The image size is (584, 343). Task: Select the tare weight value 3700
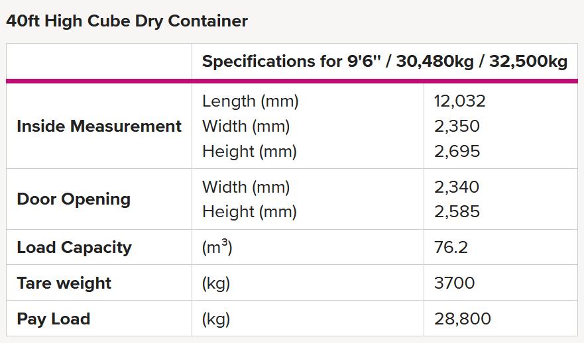click(454, 283)
